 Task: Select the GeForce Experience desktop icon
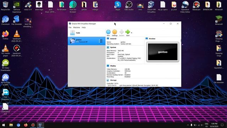coord(17,7)
